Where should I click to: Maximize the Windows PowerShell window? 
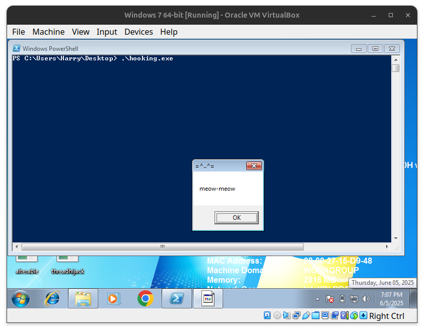(x=375, y=49)
